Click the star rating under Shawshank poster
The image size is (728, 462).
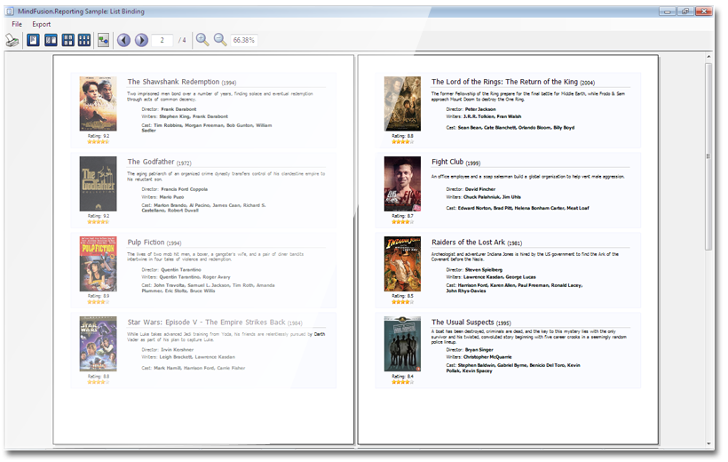98,142
